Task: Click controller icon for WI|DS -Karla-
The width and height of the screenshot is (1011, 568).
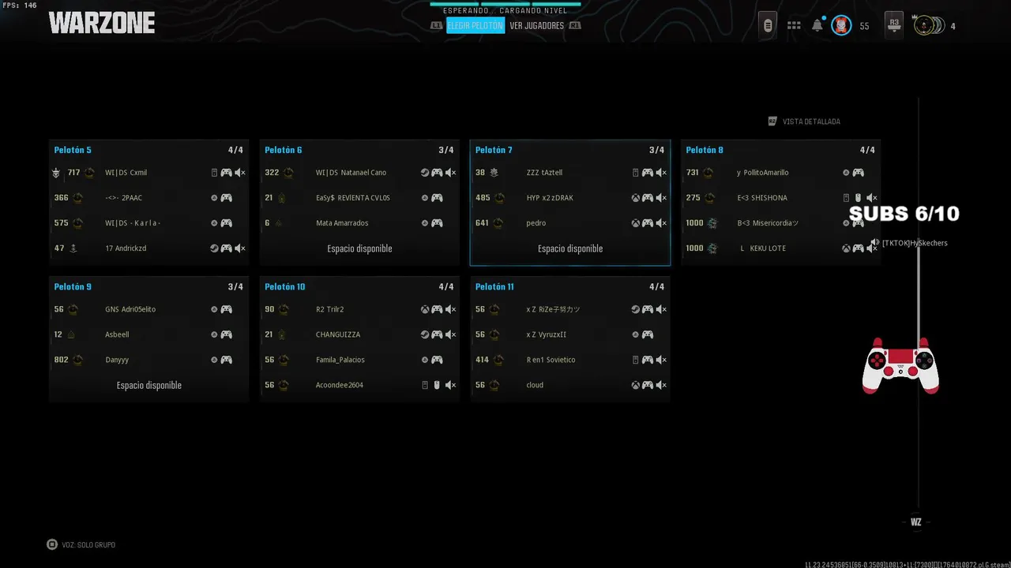Action: (x=226, y=223)
